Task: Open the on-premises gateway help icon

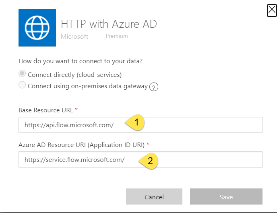Action: 153,87
